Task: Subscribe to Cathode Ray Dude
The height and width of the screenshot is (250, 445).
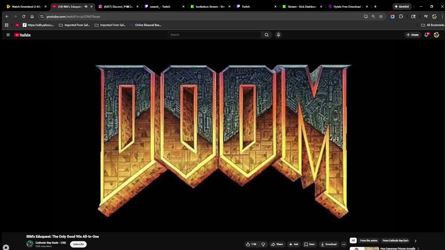Action: pyautogui.click(x=79, y=244)
